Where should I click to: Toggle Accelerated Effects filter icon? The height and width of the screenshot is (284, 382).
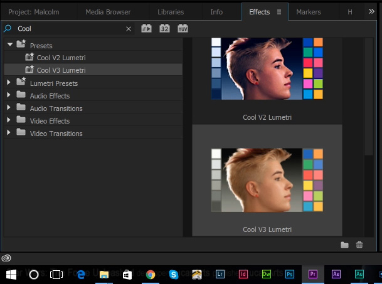coord(146,28)
